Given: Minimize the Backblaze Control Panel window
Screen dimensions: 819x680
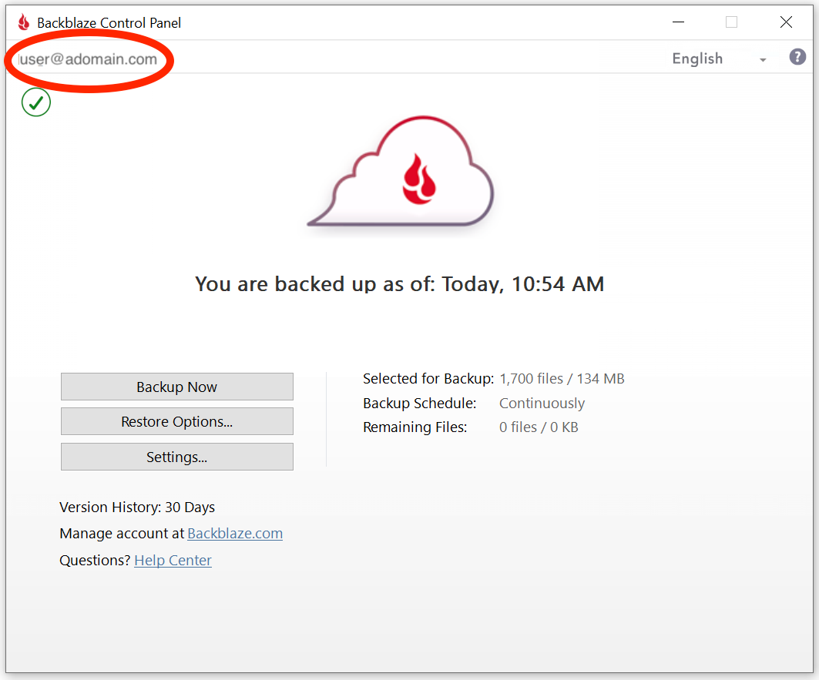Looking at the screenshot, I should [678, 22].
